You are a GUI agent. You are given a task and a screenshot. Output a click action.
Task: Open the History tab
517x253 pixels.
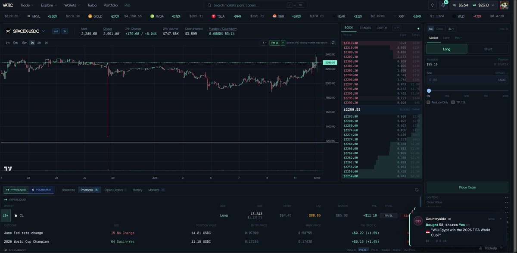137,190
